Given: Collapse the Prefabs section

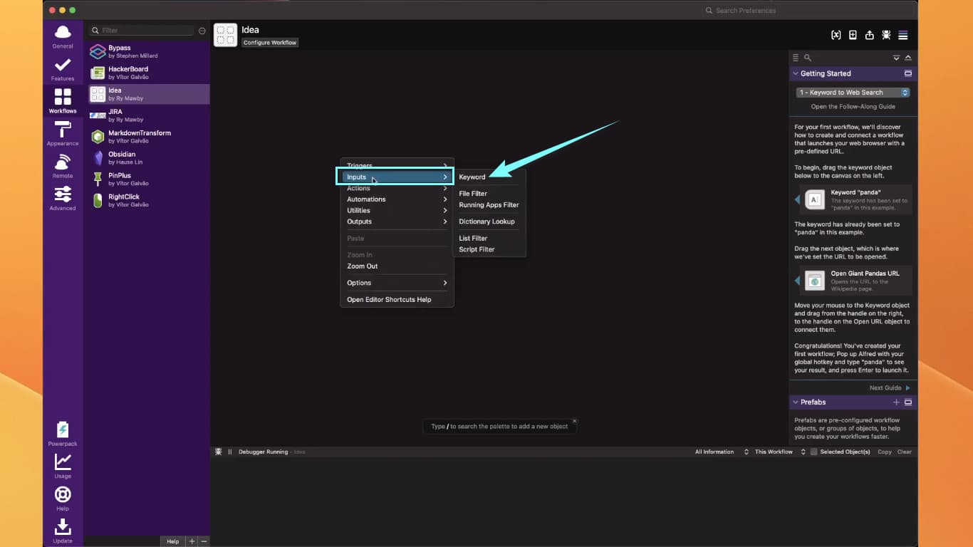Looking at the screenshot, I should (795, 402).
